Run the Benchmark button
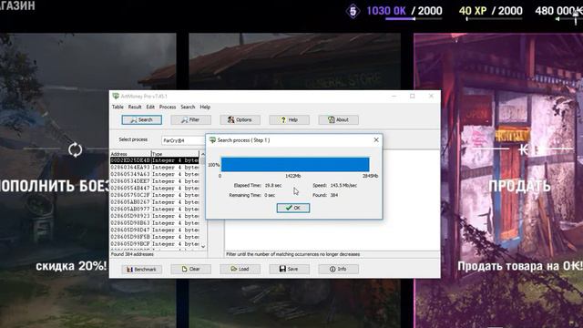The height and width of the screenshot is (328, 583). pyautogui.click(x=142, y=270)
